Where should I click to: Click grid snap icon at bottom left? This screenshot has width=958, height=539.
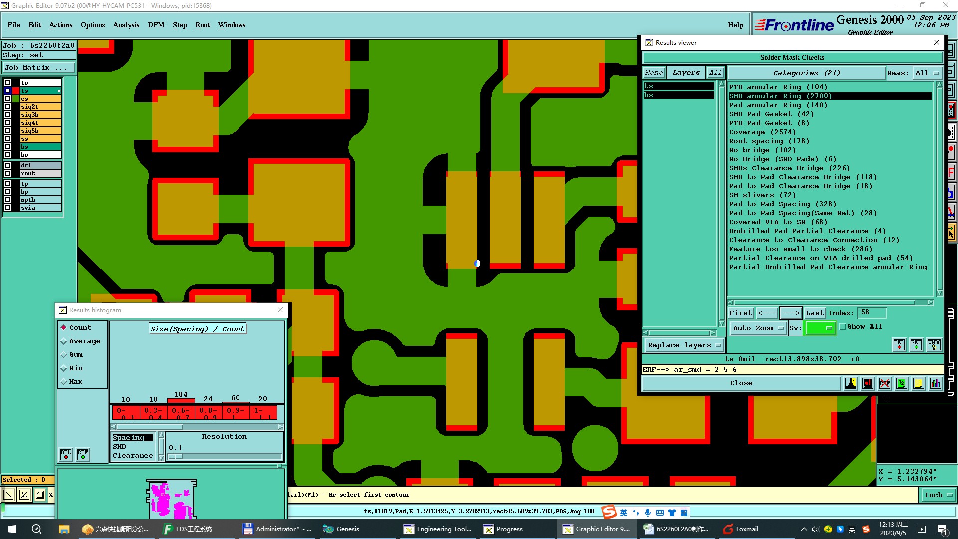point(40,495)
